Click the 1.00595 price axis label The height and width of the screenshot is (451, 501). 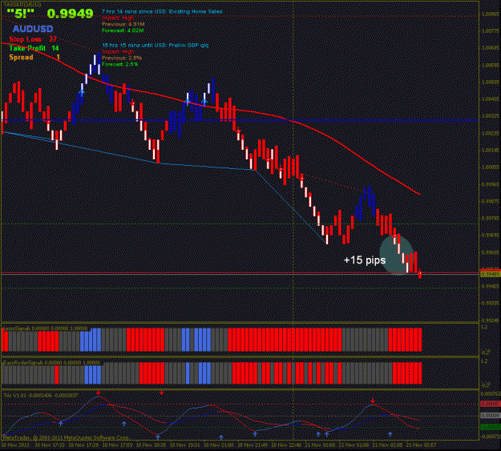tap(491, 65)
